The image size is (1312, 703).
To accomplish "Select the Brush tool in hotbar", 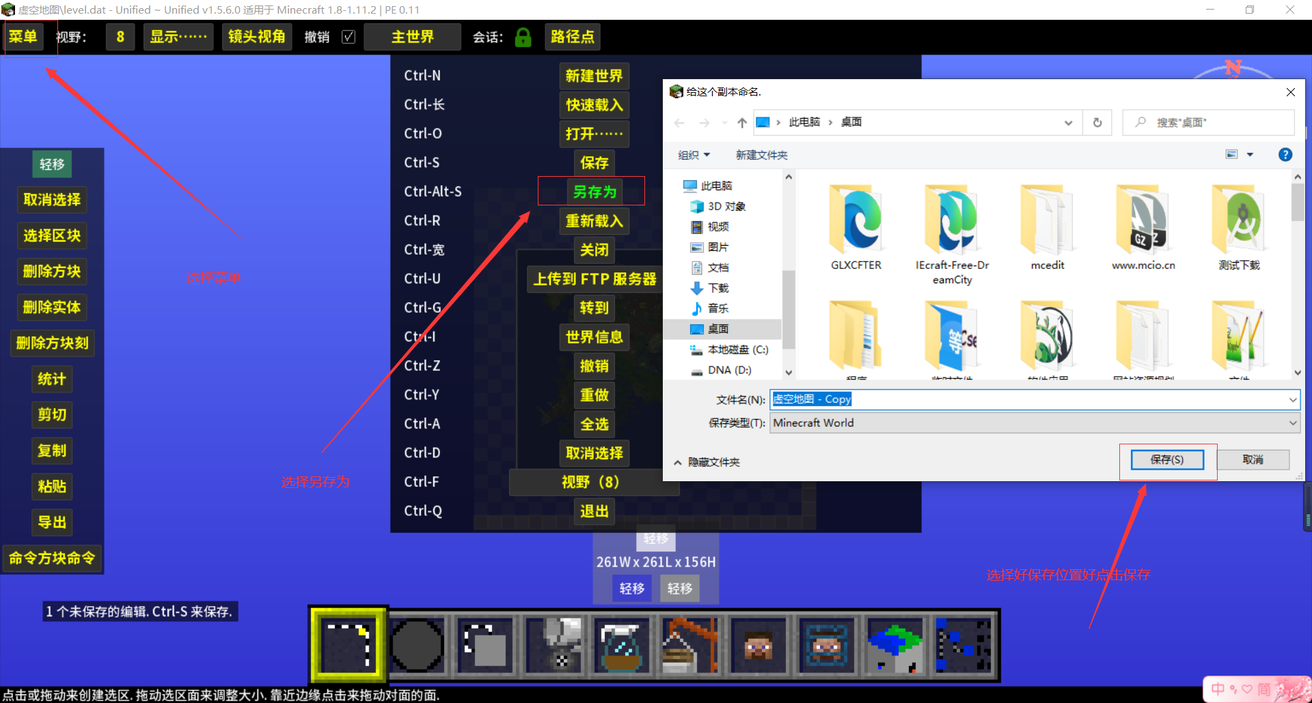I will pyautogui.click(x=416, y=645).
